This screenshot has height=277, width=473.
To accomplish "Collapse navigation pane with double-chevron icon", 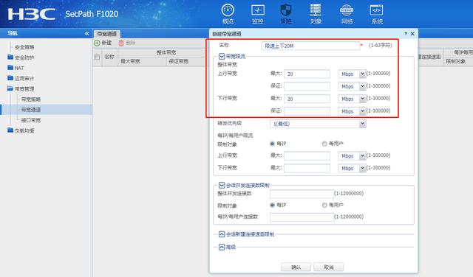I will pos(87,33).
